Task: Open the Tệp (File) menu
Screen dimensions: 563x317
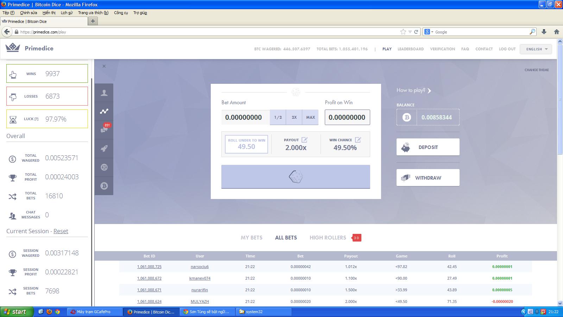Action: [x=8, y=13]
